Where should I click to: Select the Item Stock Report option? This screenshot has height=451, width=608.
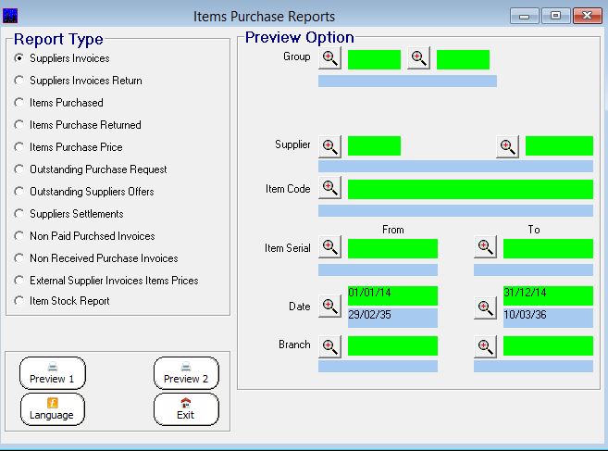pos(20,301)
